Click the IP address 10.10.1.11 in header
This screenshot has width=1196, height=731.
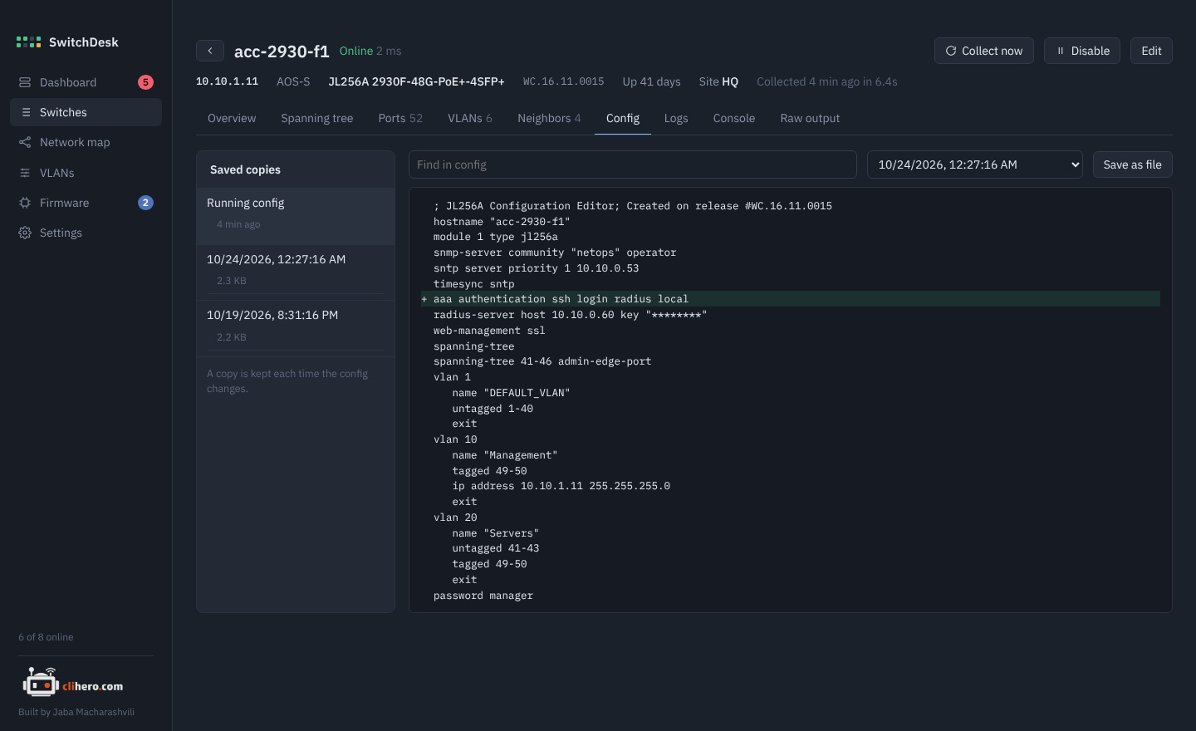(x=227, y=81)
